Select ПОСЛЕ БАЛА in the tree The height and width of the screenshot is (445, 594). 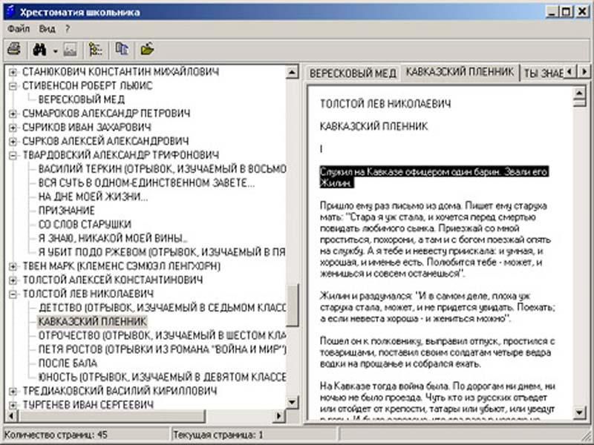tap(67, 363)
